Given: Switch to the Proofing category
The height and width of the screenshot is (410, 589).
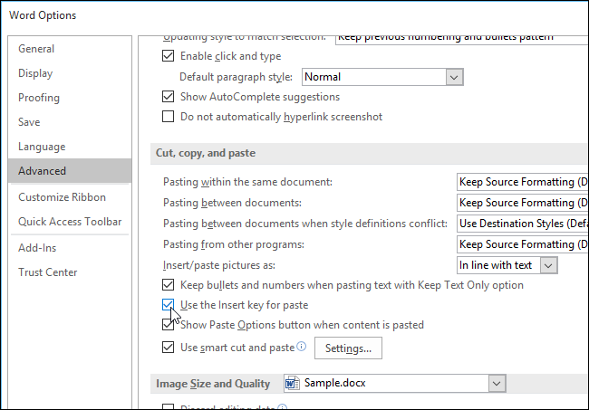Looking at the screenshot, I should tap(39, 98).
